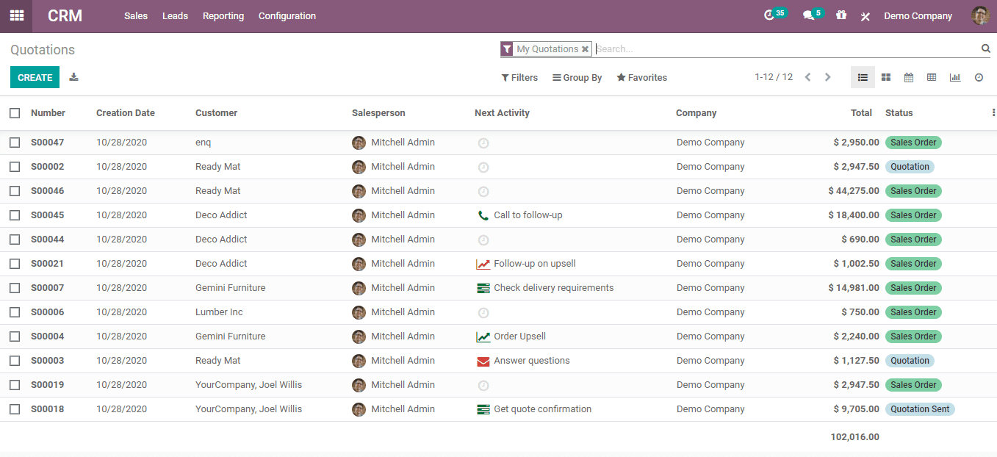Click the export records download icon
This screenshot has height=457, width=997.
pos(73,77)
